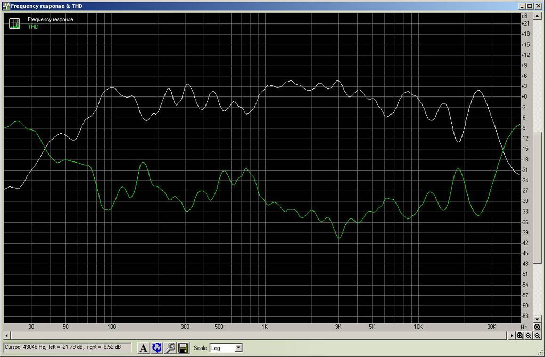Maximize the Frequency response & THD window

pos(531,6)
